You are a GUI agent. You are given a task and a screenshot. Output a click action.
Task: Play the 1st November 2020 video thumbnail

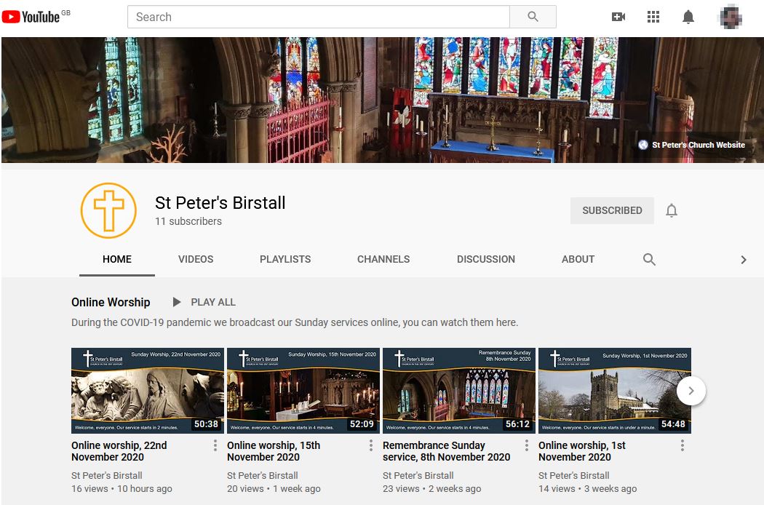click(x=614, y=391)
